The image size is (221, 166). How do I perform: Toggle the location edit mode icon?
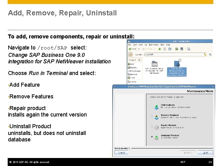click(130, 54)
